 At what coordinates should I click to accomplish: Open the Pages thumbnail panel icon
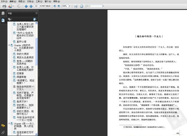[x=3, y=13]
